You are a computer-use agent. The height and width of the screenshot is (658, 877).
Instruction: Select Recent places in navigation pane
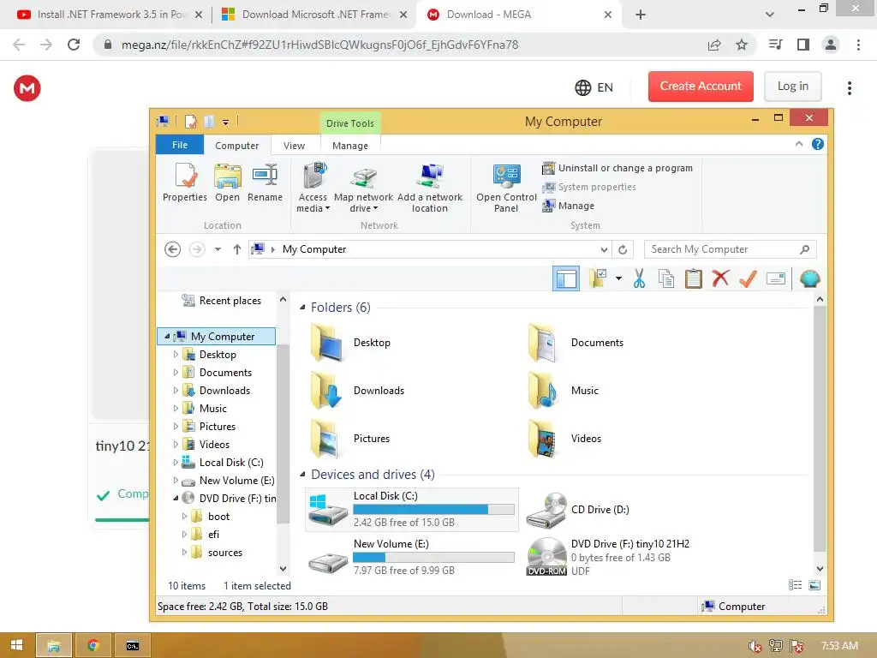point(222,301)
